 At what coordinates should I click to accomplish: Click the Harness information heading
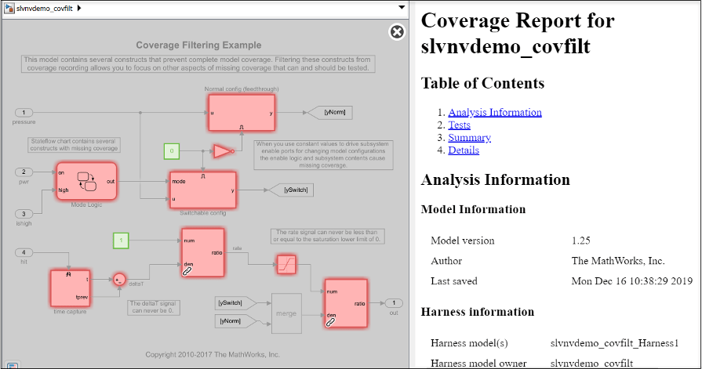[477, 312]
